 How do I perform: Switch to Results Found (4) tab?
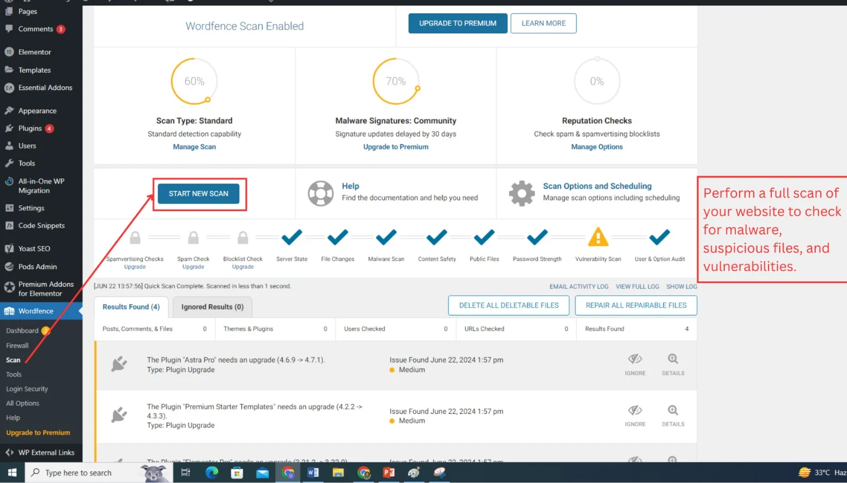131,307
